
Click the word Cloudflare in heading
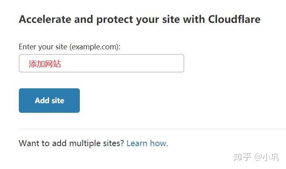(234, 19)
